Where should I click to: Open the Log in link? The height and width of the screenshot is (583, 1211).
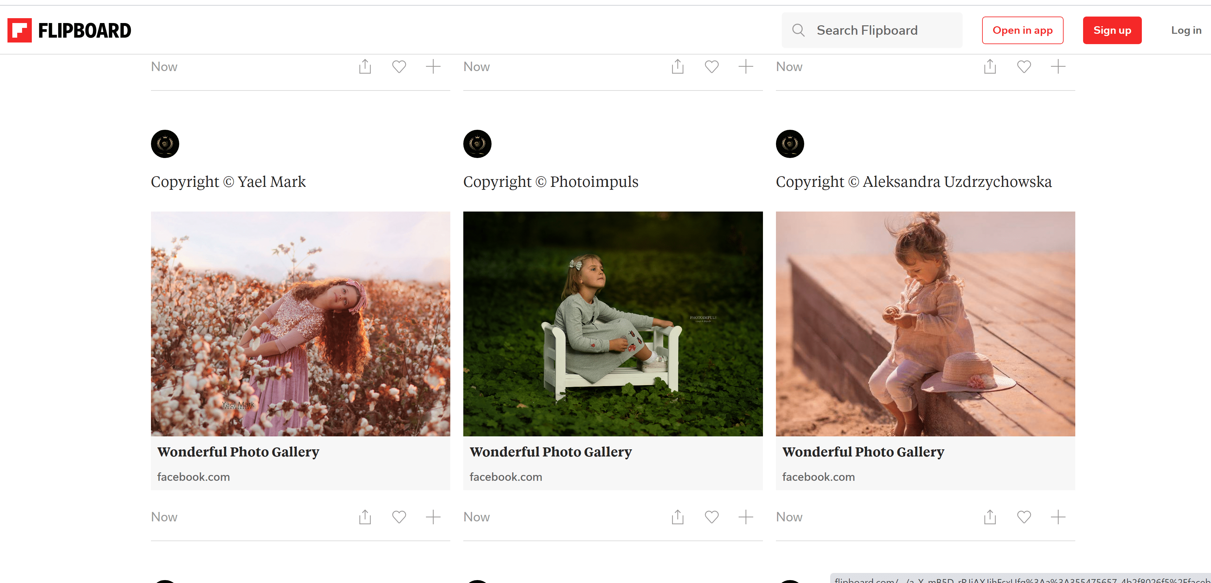click(1186, 30)
